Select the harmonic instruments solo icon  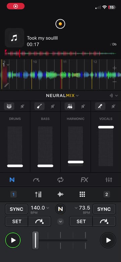[70, 106]
